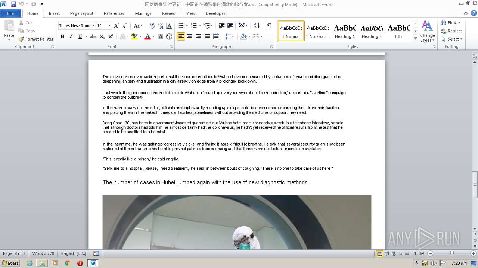Select the Format Painter brush
This screenshot has height=268, width=478.
coord(36,39)
